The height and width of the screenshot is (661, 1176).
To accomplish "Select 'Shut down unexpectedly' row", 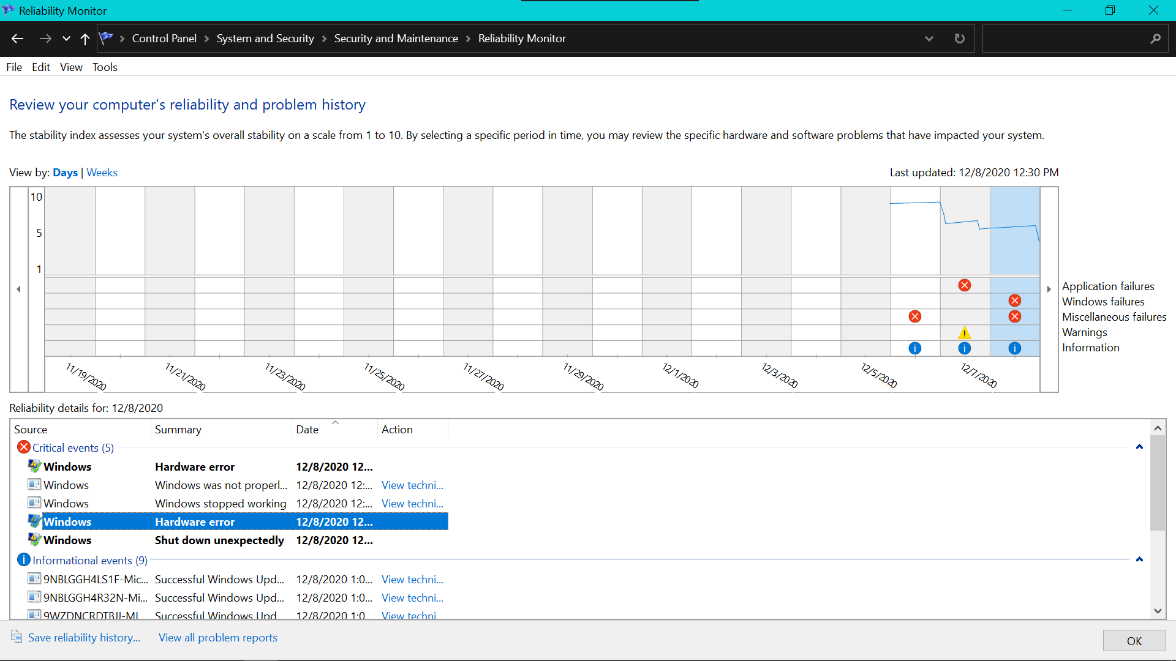I will pos(238,540).
